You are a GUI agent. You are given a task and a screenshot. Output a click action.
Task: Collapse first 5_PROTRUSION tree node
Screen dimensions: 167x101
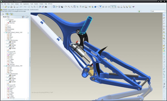(6, 40)
